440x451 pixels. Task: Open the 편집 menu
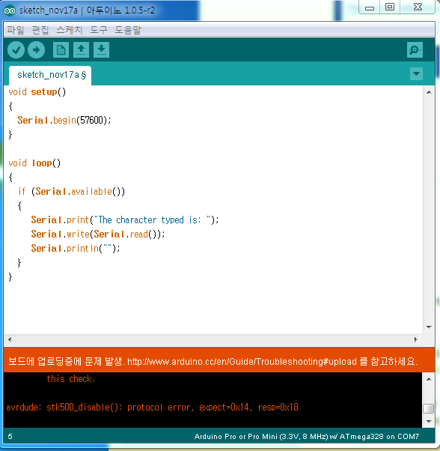(x=40, y=30)
